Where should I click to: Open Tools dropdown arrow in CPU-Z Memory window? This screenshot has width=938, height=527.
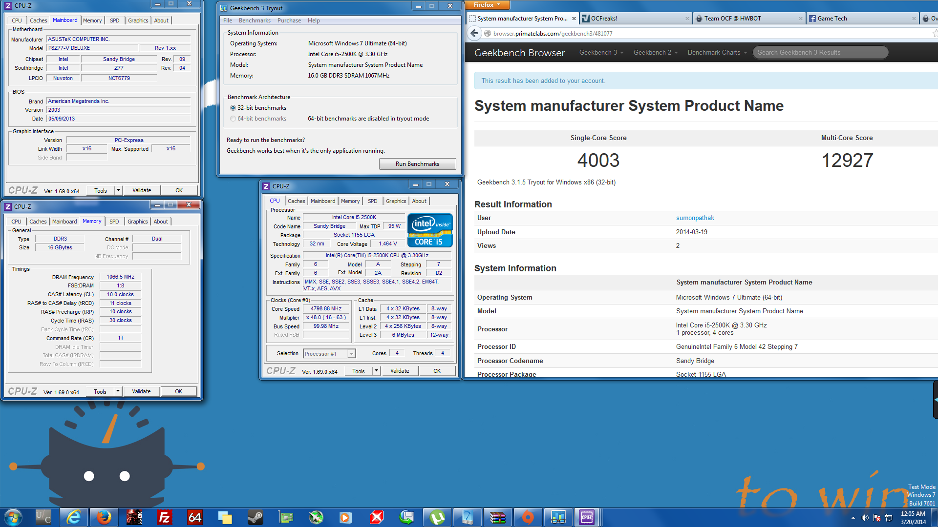click(x=118, y=391)
